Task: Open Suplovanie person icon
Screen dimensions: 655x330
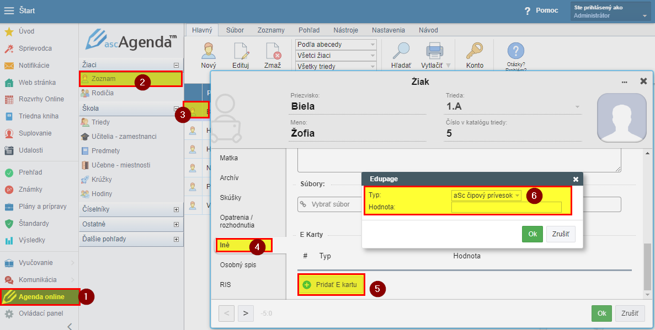Action: (x=9, y=133)
